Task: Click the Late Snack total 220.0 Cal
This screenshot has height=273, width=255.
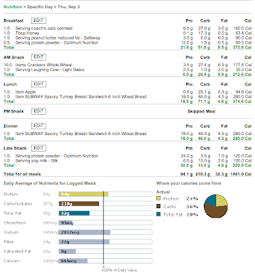Action: click(242, 165)
